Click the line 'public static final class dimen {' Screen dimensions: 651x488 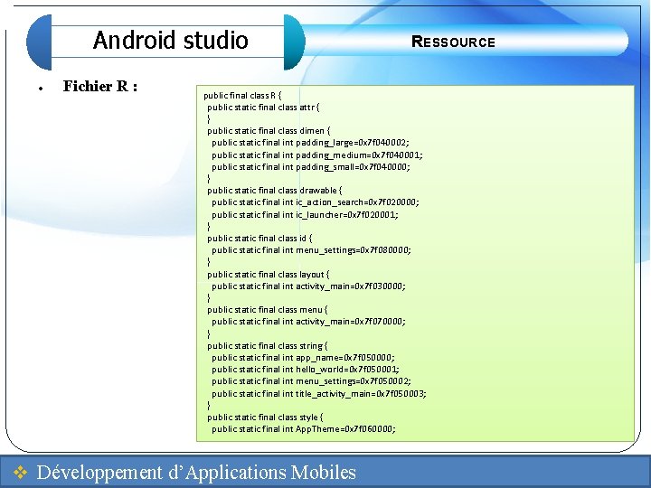[269, 131]
